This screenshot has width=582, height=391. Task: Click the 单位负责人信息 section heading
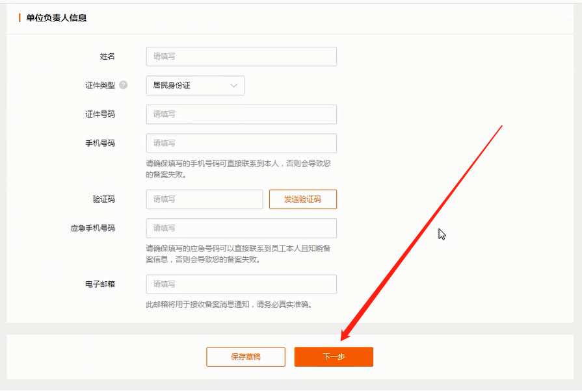click(57, 18)
